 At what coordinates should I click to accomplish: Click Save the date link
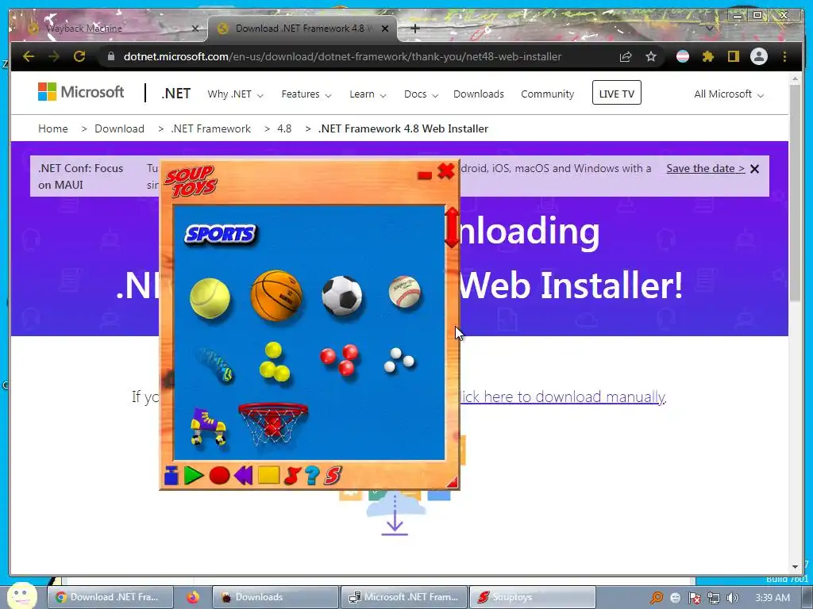(x=705, y=168)
